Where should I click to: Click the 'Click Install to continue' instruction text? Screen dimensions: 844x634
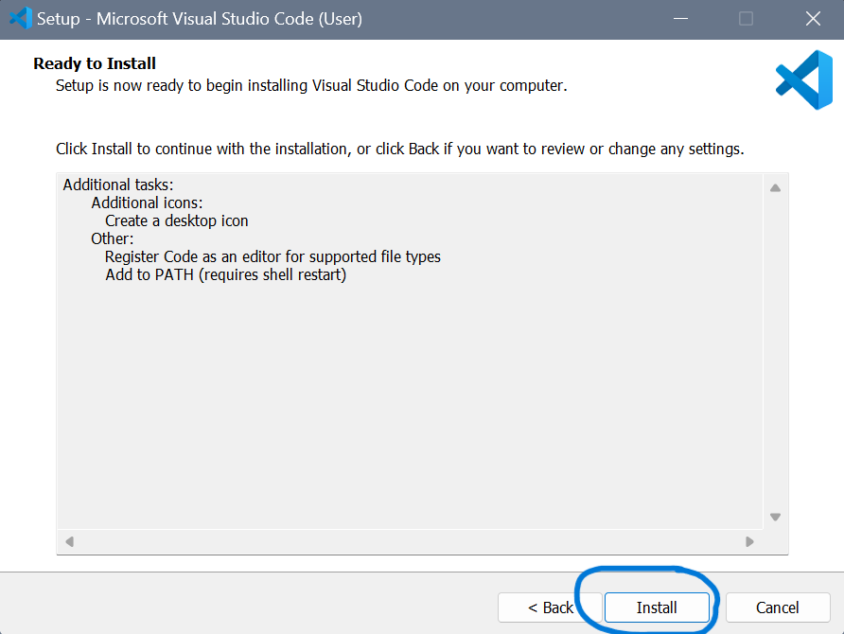400,149
